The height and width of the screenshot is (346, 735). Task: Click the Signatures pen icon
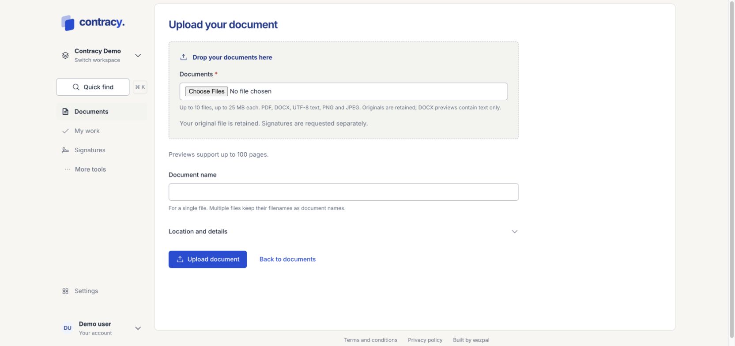coord(65,150)
